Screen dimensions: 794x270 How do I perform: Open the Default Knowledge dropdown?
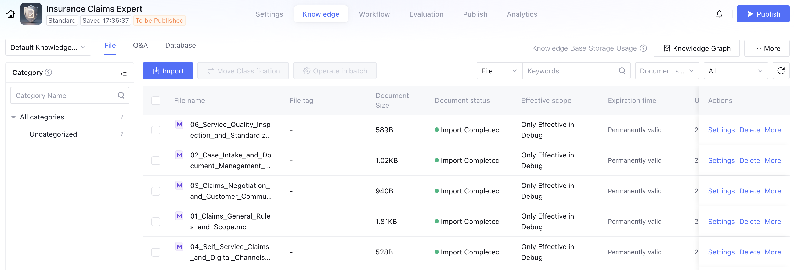(x=48, y=47)
